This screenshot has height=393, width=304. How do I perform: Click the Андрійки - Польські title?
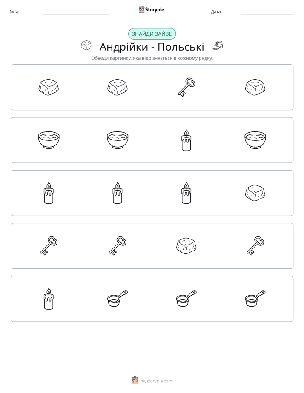152,47
